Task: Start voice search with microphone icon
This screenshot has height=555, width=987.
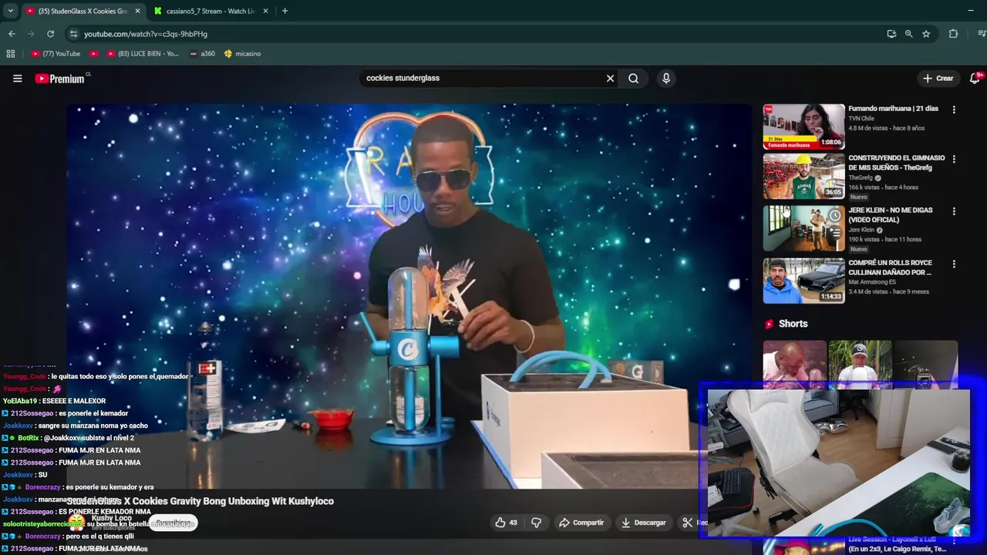Action: pos(666,78)
